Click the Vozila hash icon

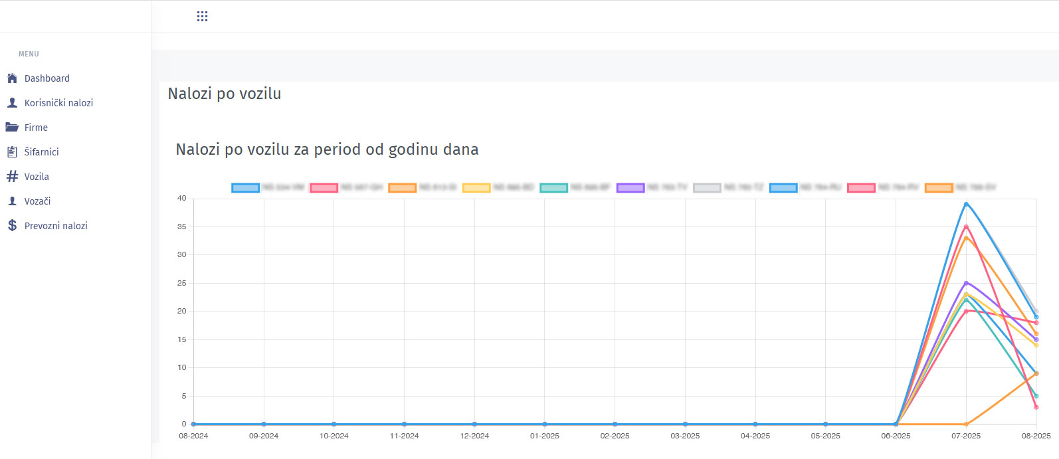click(12, 177)
